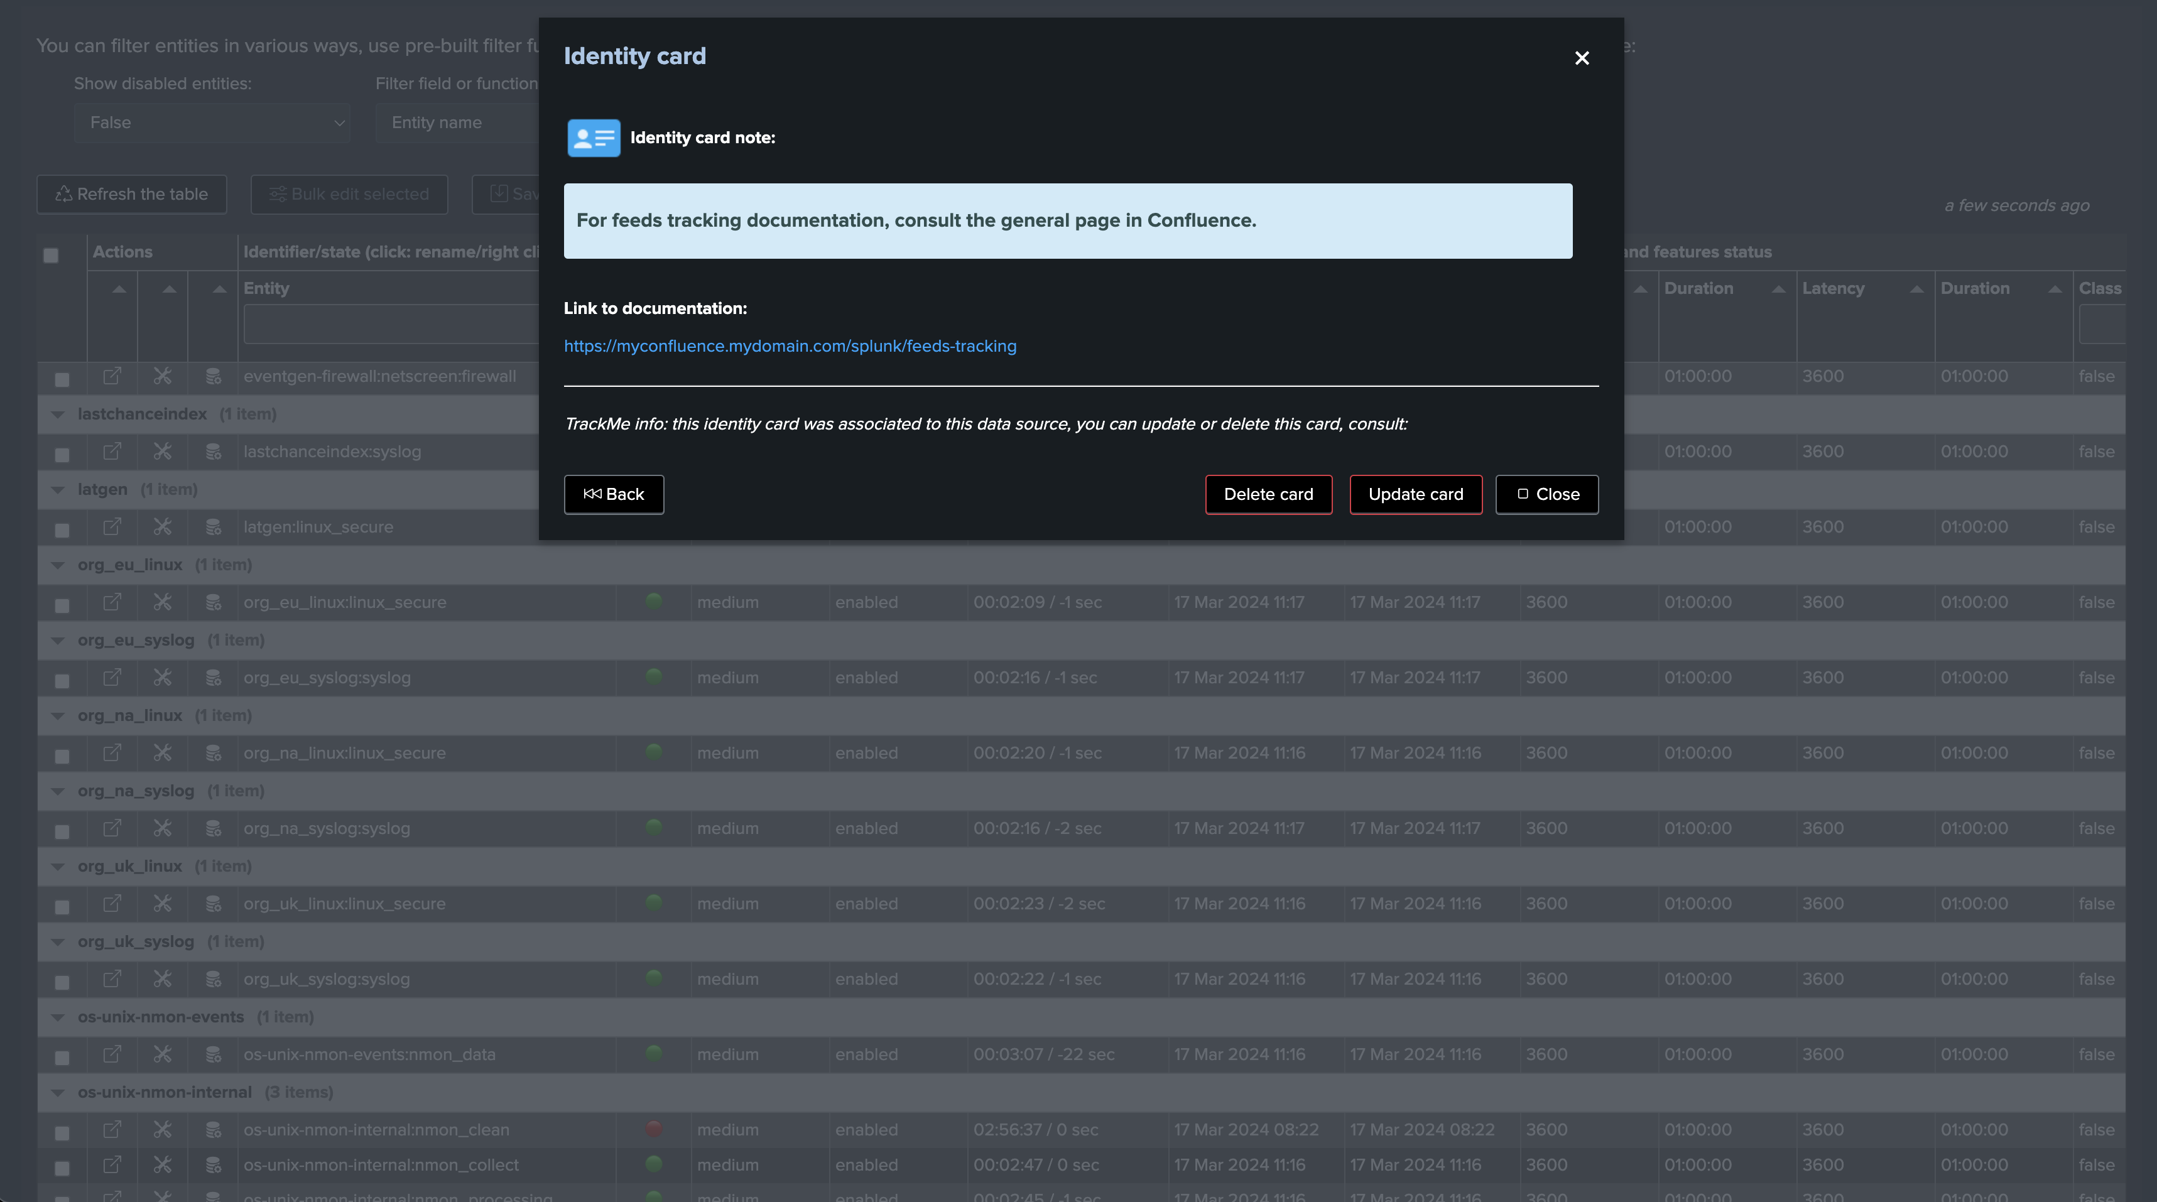Open external link icon for org_uk_syslog:syslog
Screen dimensions: 2157x1202
[112, 978]
